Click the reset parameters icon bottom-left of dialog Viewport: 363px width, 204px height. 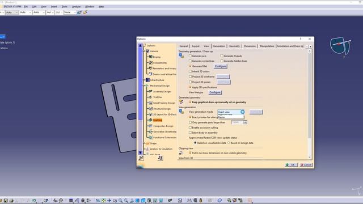click(x=141, y=158)
